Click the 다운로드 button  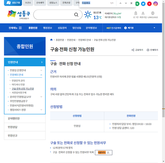click(103, 152)
